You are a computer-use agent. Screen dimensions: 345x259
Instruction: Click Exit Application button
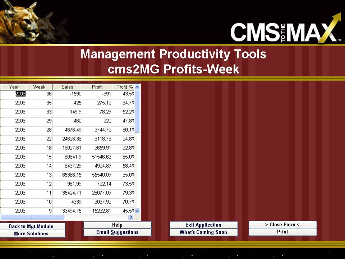[203, 225]
